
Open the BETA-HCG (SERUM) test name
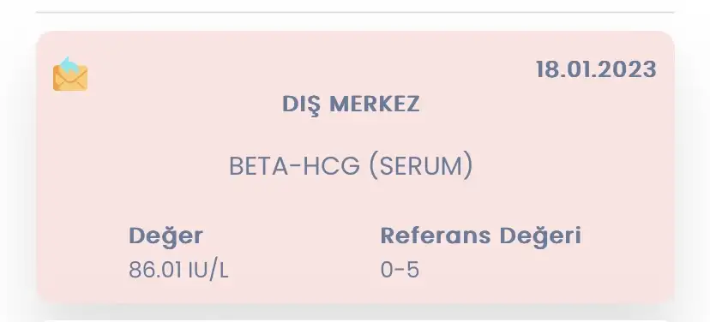(351, 166)
